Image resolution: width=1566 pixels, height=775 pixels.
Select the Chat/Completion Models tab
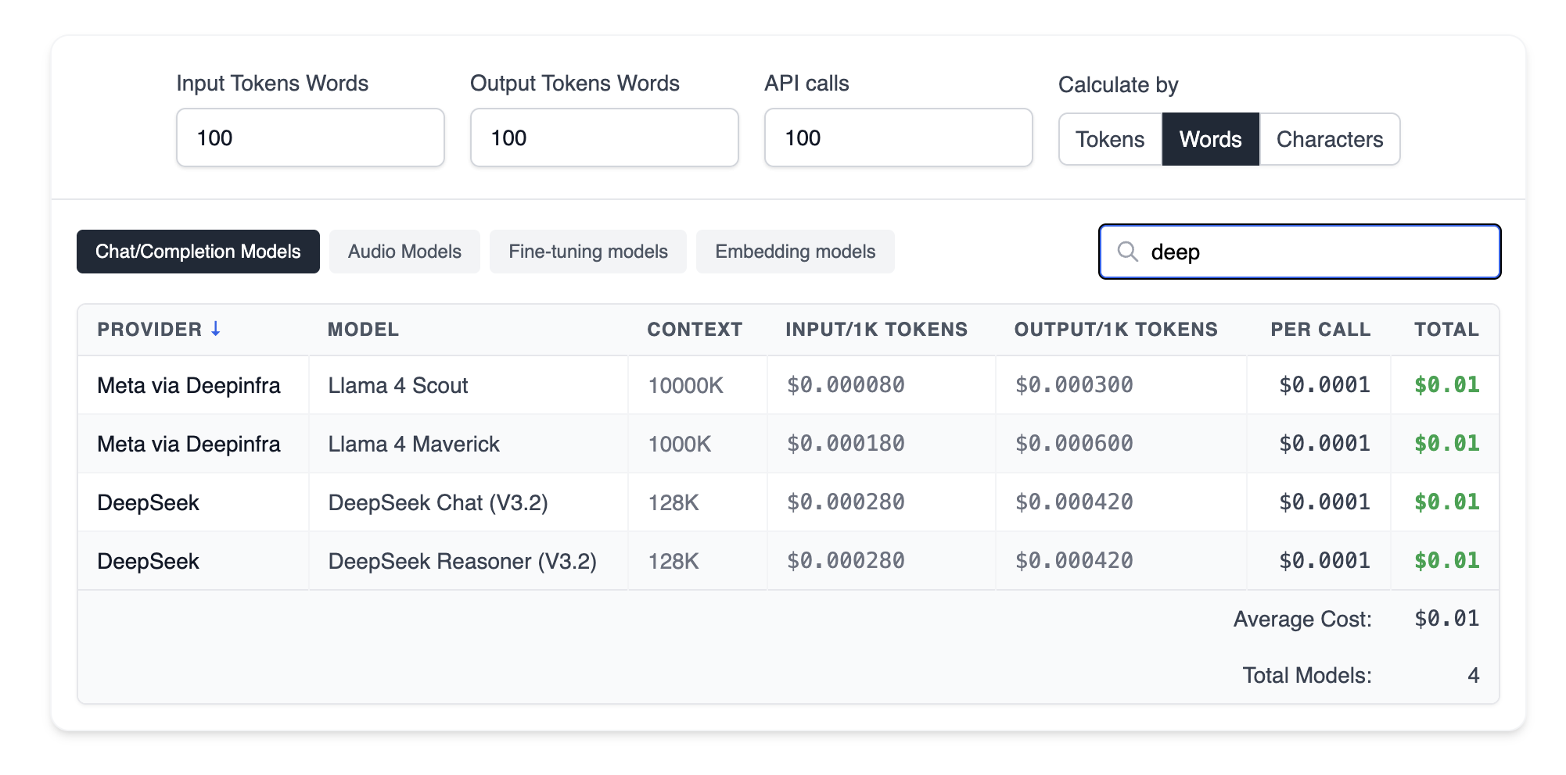pos(197,251)
